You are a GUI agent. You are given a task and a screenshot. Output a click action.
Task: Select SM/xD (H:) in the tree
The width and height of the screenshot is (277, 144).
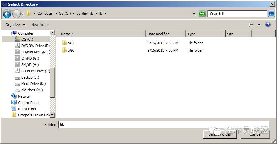(30, 65)
